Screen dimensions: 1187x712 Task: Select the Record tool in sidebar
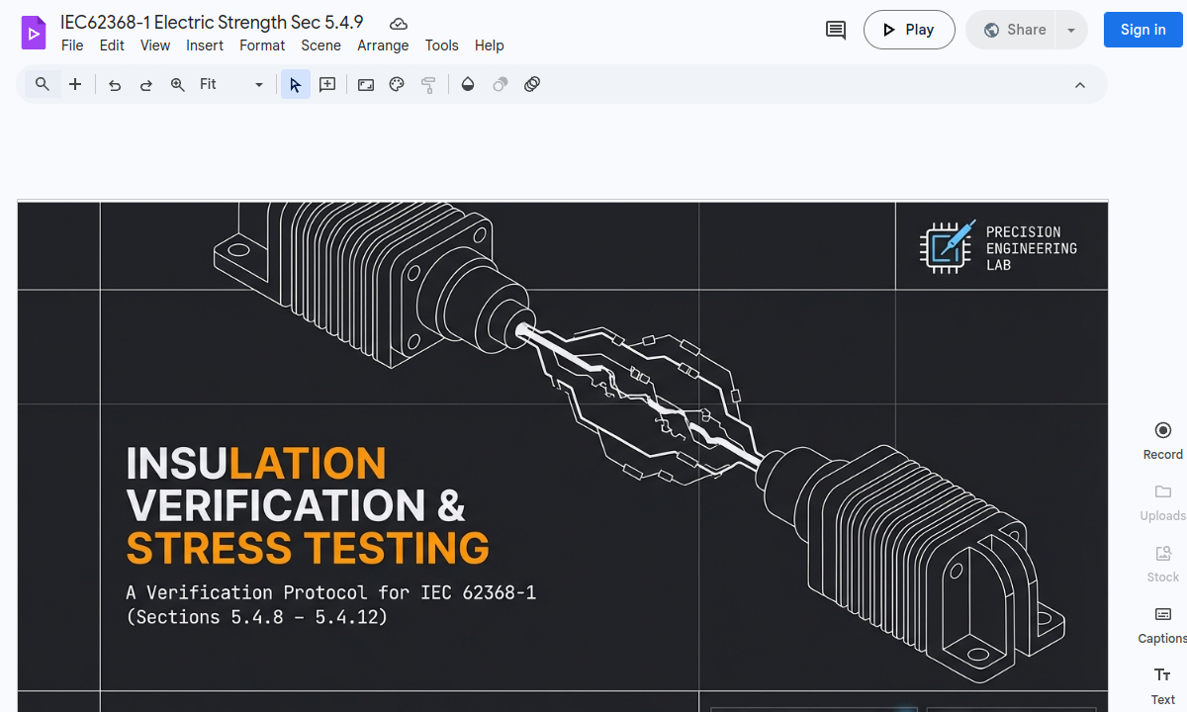pos(1162,440)
